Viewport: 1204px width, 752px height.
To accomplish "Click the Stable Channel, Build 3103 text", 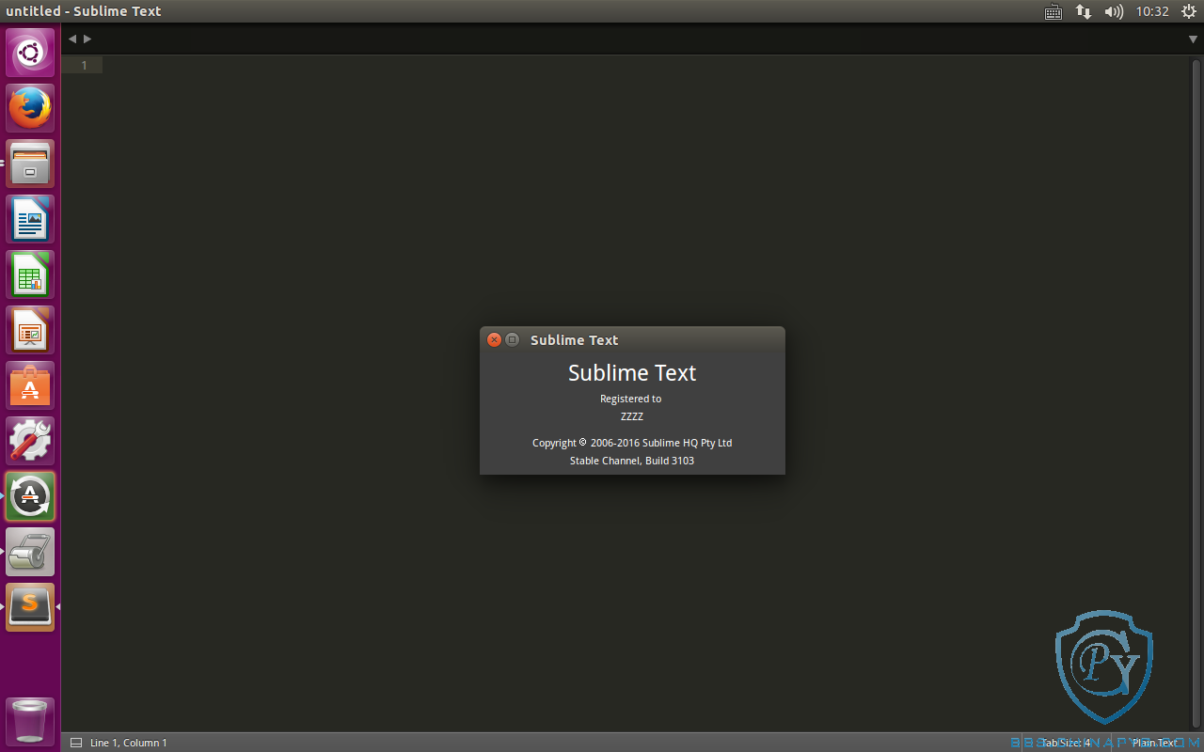I will click(632, 461).
